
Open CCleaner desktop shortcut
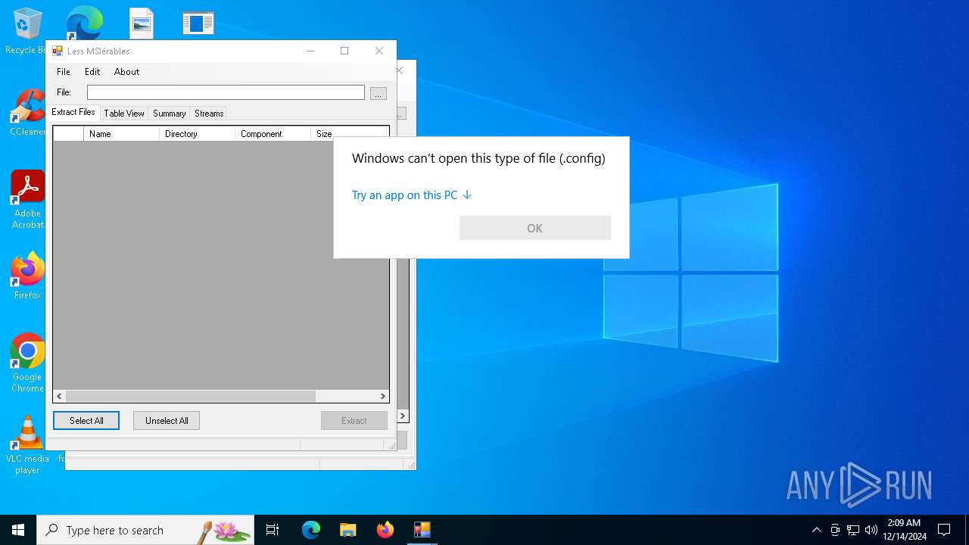coord(27,114)
